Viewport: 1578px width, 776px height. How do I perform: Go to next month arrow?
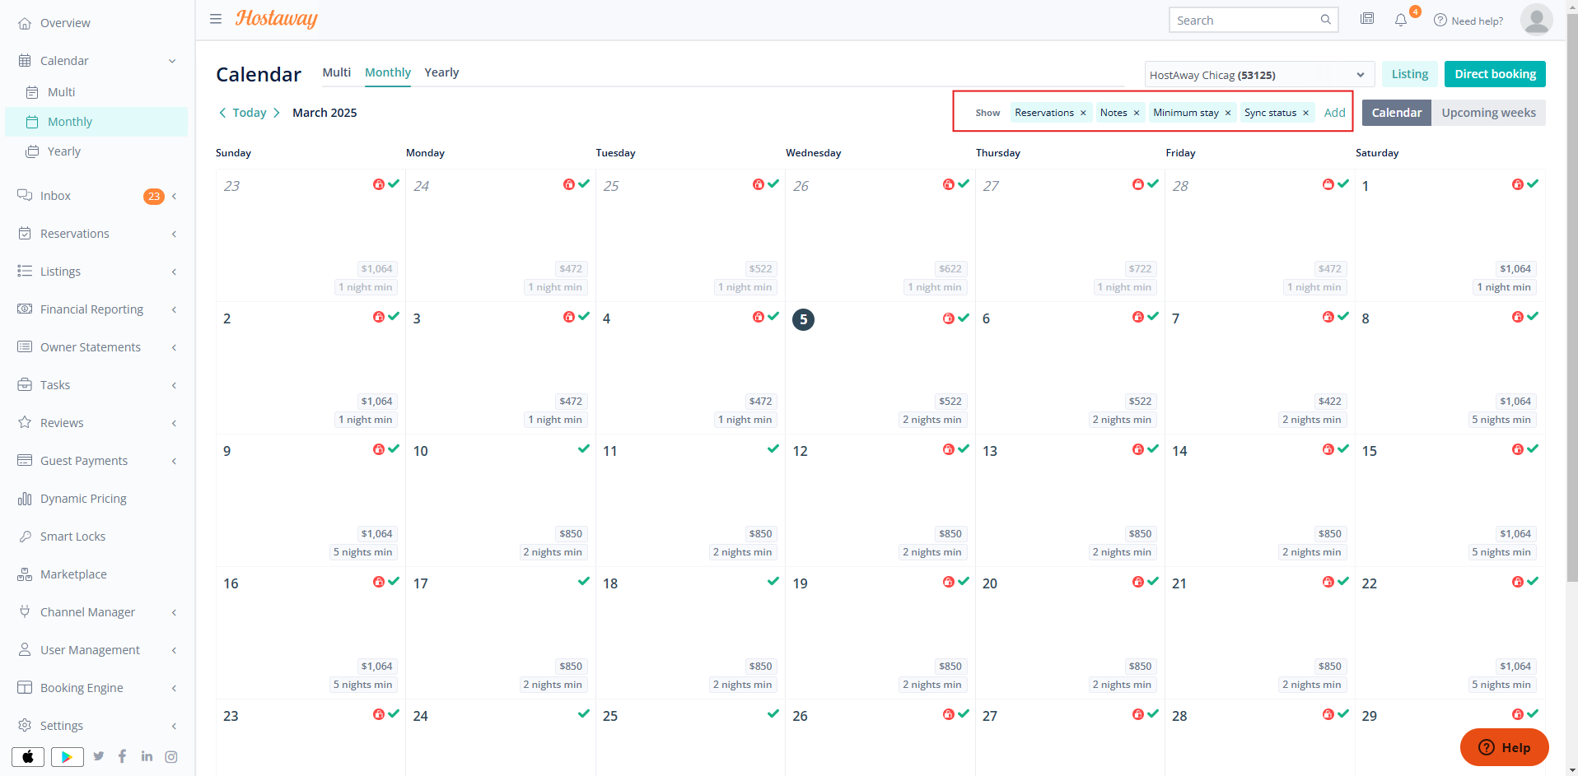pos(277,113)
